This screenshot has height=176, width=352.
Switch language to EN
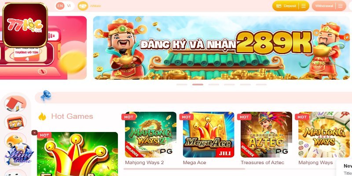click(60, 6)
